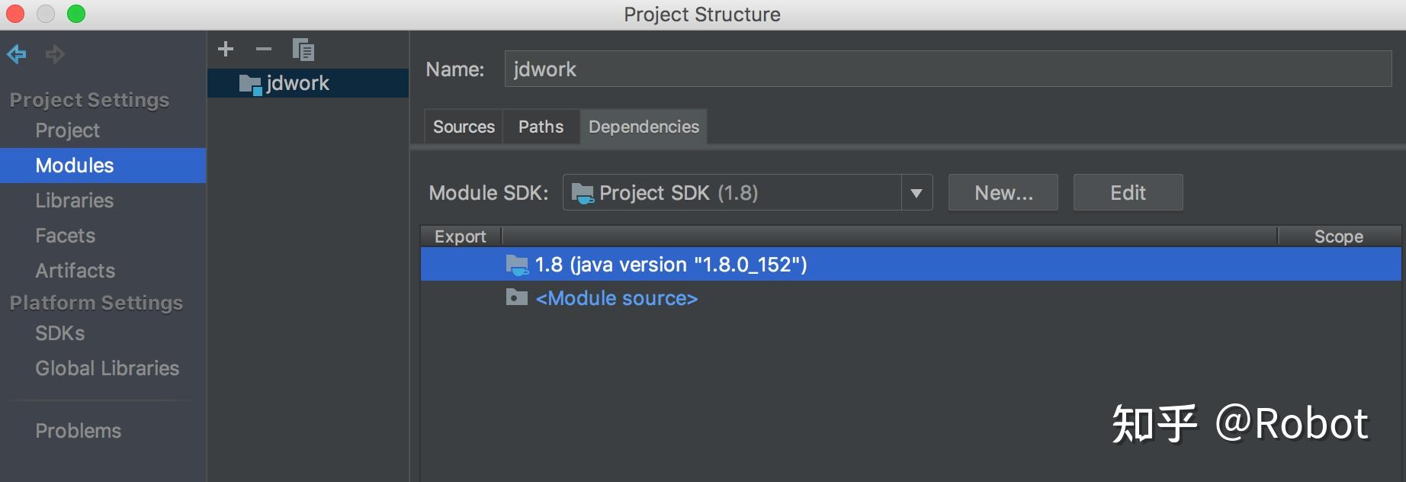Switch to the Paths tab
Image resolution: width=1406 pixels, height=482 pixels.
[x=541, y=127]
